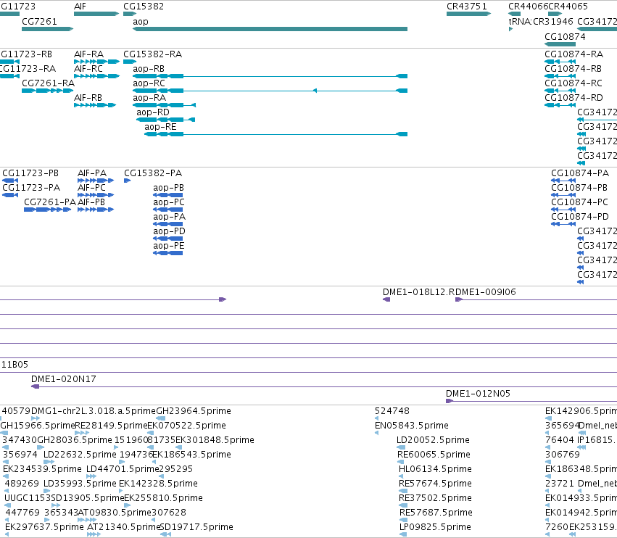Click transcript AIF-RC
Viewport: 617px width, 538px height.
click(97, 76)
